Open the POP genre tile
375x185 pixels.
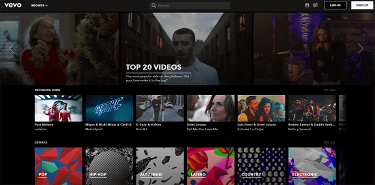[x=58, y=166]
